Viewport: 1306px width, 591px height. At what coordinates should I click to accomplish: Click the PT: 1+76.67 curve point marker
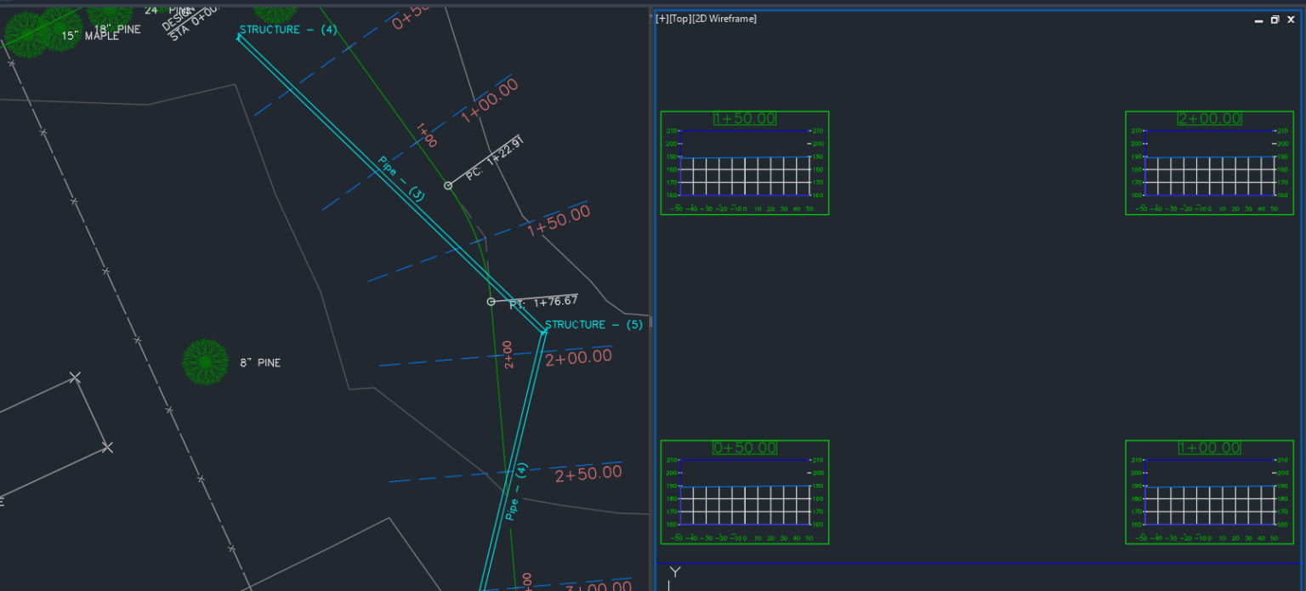click(x=491, y=300)
